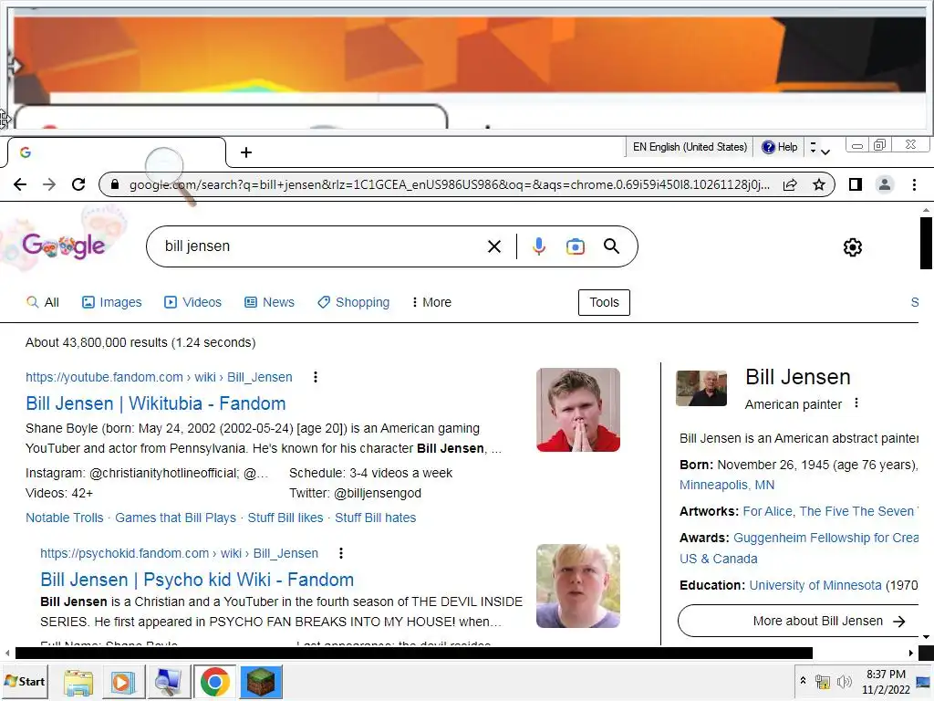Open the Chrome side panel icon
This screenshot has width=934, height=701.
pyautogui.click(x=856, y=184)
